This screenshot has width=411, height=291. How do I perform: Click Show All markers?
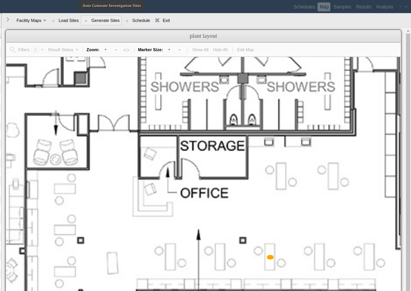[200, 50]
